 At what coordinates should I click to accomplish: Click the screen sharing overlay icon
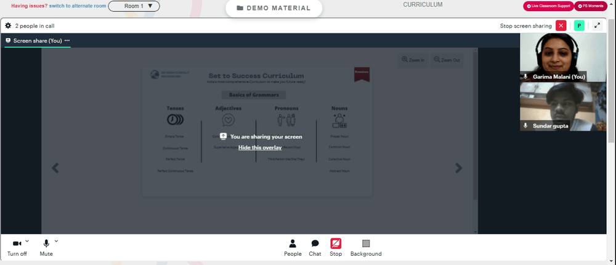[223, 136]
